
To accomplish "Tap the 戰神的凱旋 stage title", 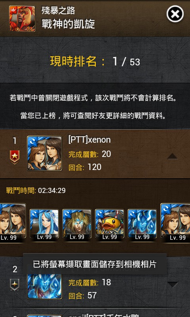I will click(68, 25).
